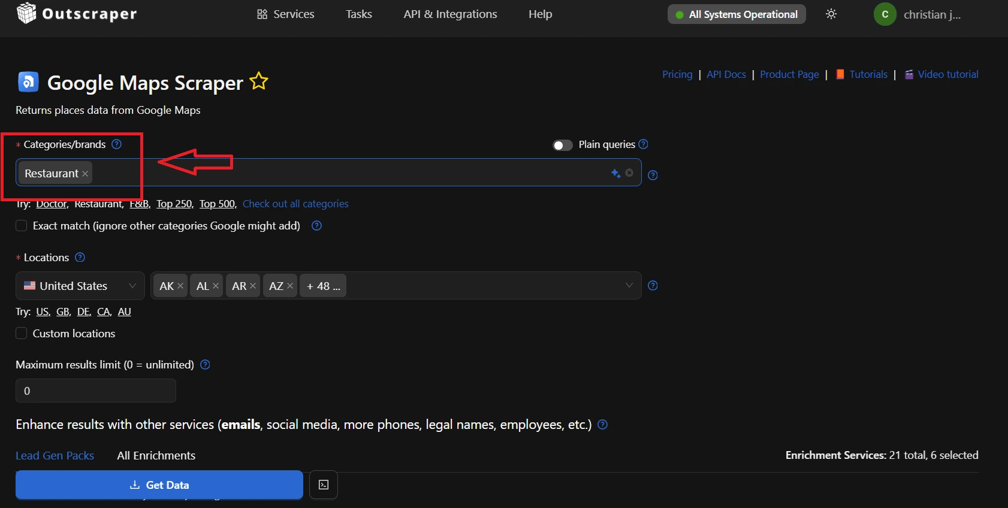This screenshot has width=1008, height=508.
Task: Click help icon beside Maximum results limit
Action: pyautogui.click(x=205, y=365)
